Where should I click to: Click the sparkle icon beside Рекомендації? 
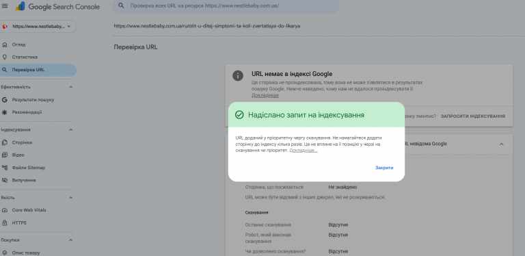[x=5, y=112]
